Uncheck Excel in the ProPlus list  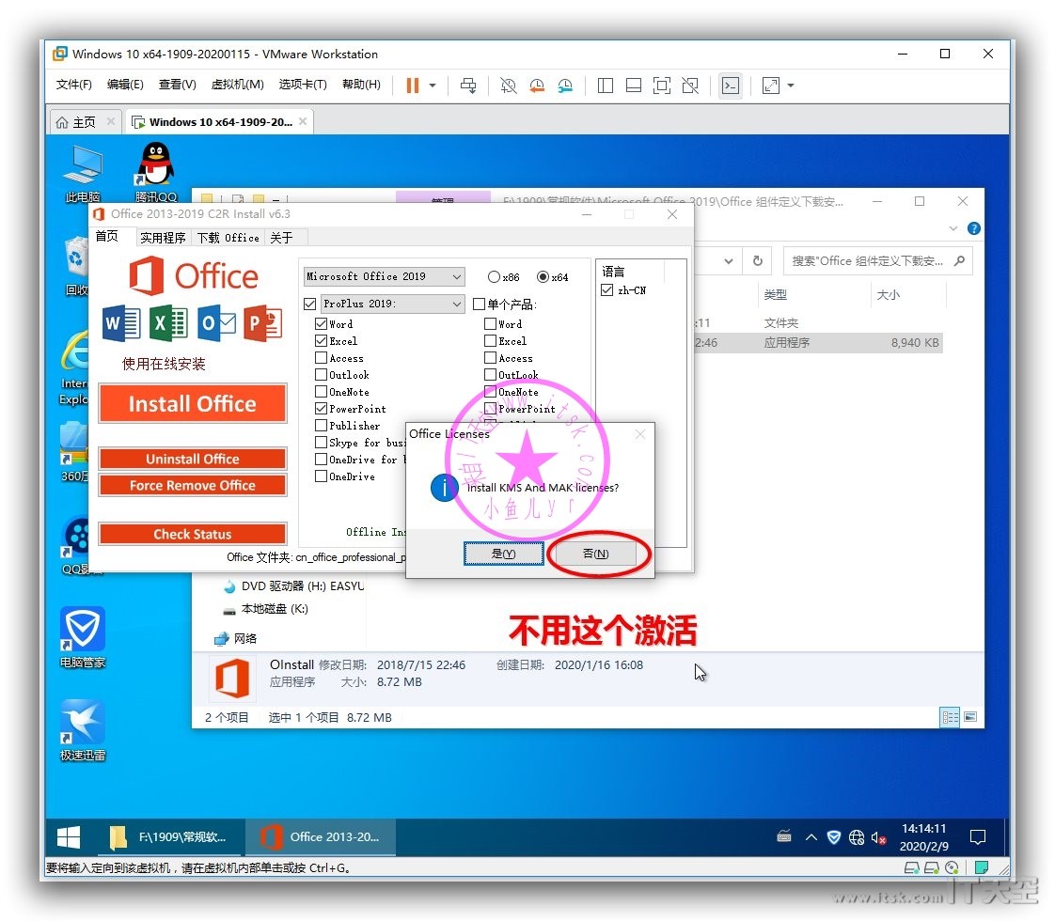(321, 341)
